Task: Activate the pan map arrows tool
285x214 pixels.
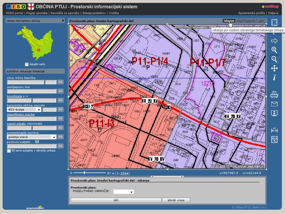Action: click(x=274, y=68)
